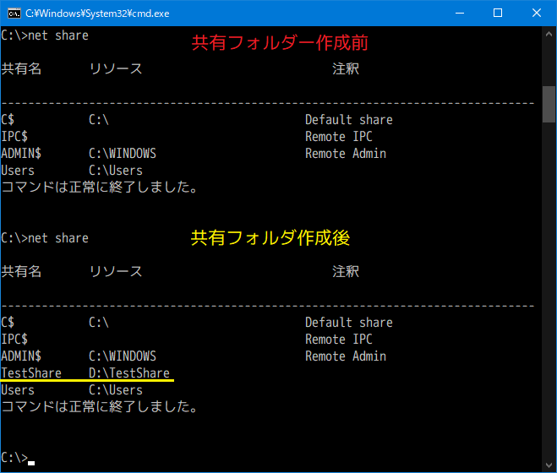The height and width of the screenshot is (473, 557).
Task: Open the cmd.exe system menu icon
Action: [x=13, y=13]
